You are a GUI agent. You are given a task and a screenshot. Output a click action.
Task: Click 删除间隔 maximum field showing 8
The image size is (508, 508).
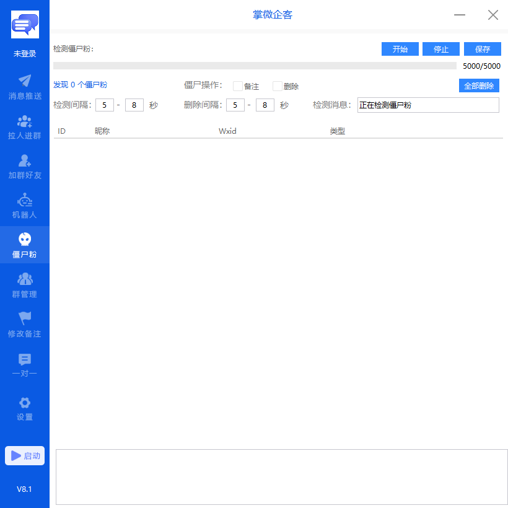click(x=265, y=105)
